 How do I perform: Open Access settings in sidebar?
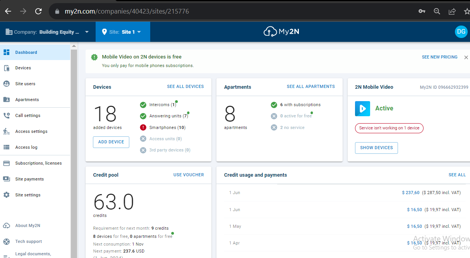click(x=35, y=131)
